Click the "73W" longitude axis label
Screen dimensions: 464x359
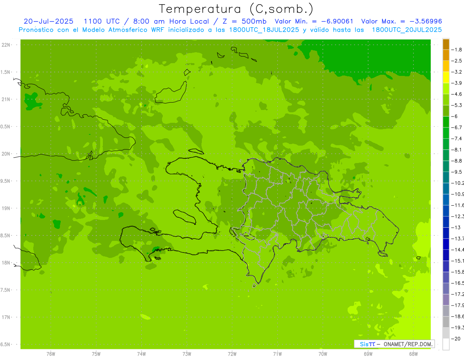coord(186,354)
